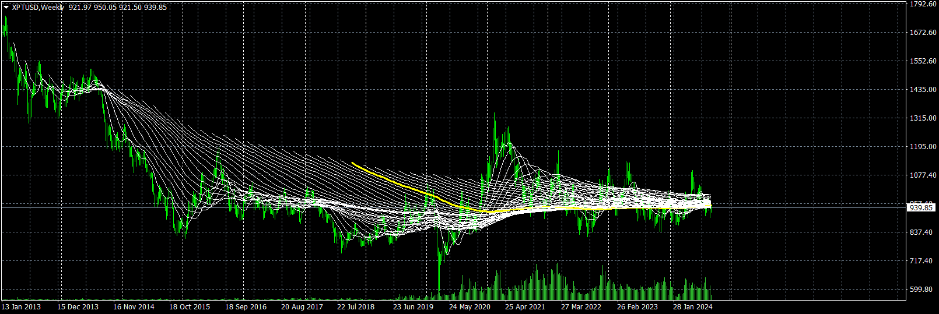Click the 1315.00 price axis label
The height and width of the screenshot is (314, 939).
pyautogui.click(x=923, y=118)
